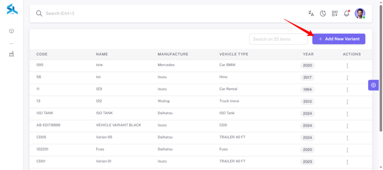Click the search magnifier icon in the top bar
The image size is (383, 170).
tap(39, 13)
